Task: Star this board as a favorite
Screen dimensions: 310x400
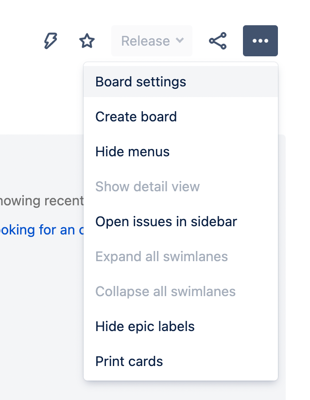Action: [87, 41]
